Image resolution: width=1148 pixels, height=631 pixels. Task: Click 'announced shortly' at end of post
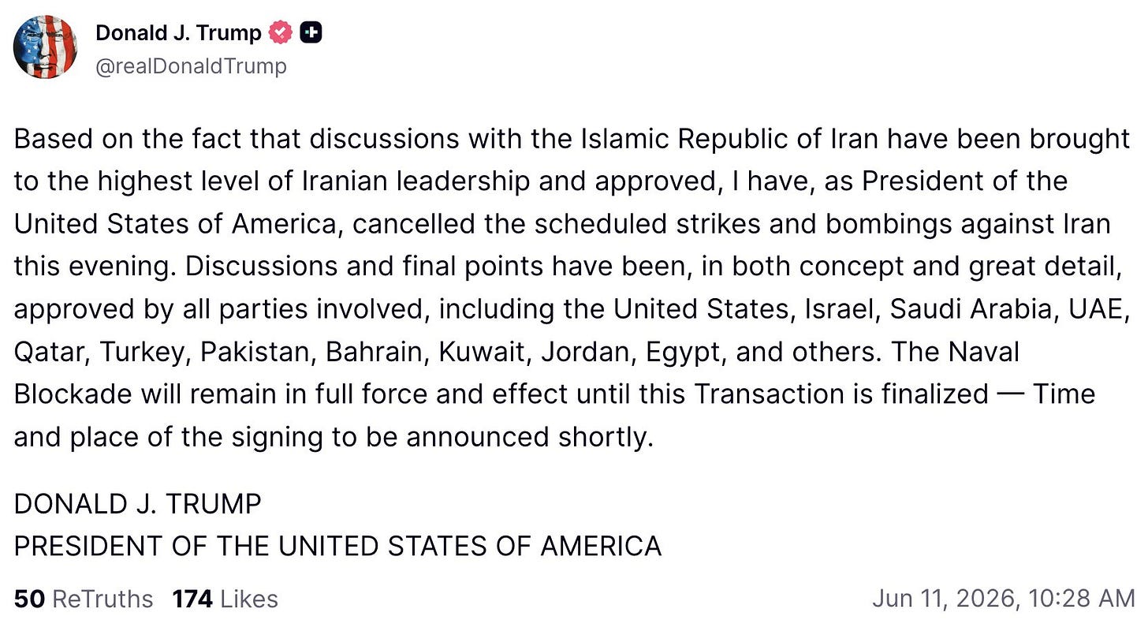pos(529,437)
